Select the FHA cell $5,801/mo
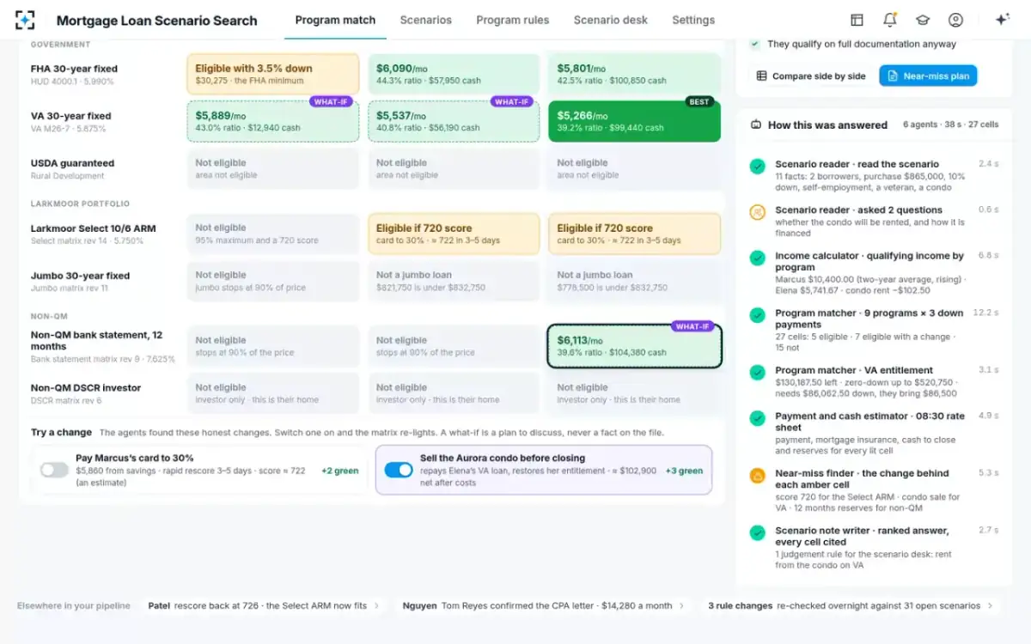The height and width of the screenshot is (644, 1031). click(x=635, y=74)
